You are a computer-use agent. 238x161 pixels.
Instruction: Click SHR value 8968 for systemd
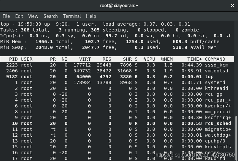(x=126, y=82)
